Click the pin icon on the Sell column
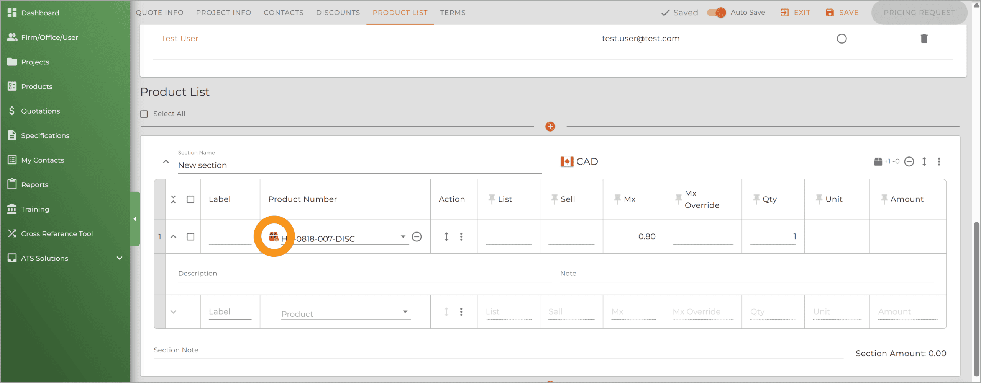The height and width of the screenshot is (383, 981). pyautogui.click(x=554, y=199)
